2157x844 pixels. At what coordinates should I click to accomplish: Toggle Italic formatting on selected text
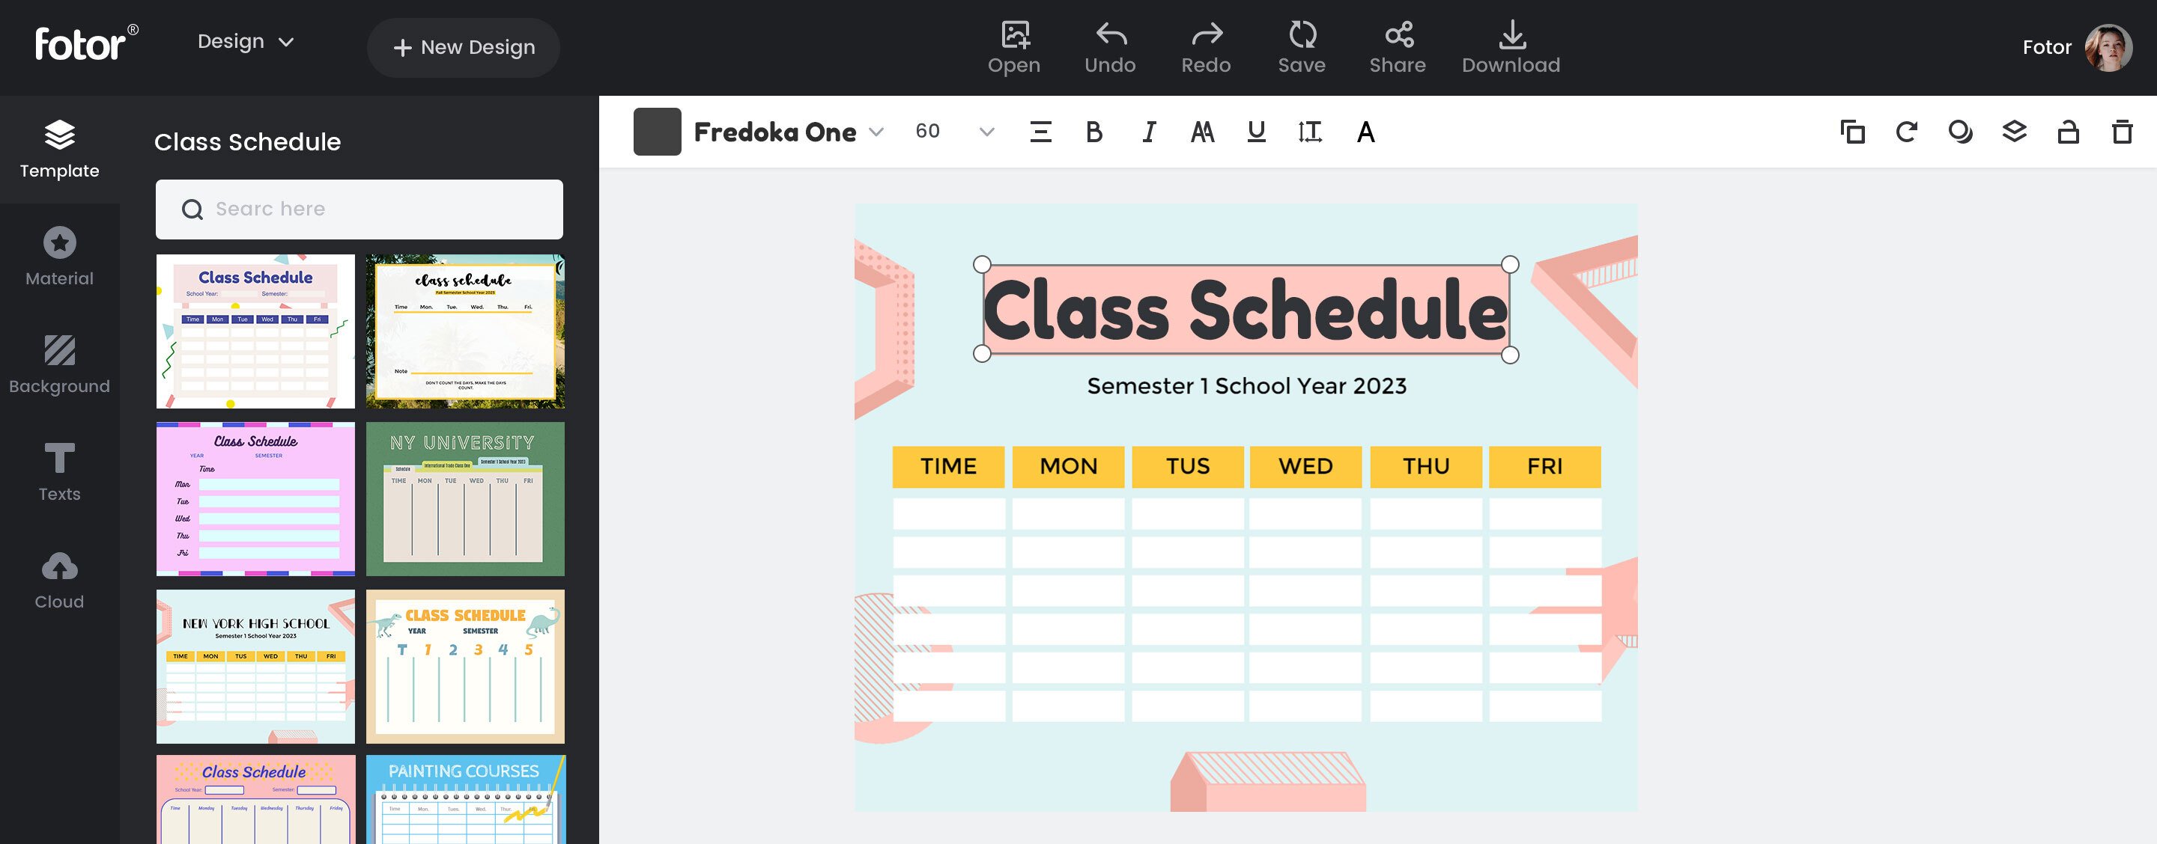1149,131
